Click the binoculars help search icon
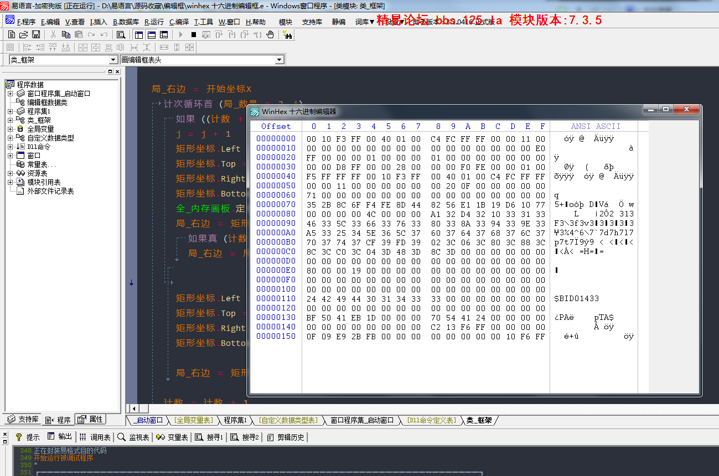Viewport: 719px width, 476px height. click(288, 34)
